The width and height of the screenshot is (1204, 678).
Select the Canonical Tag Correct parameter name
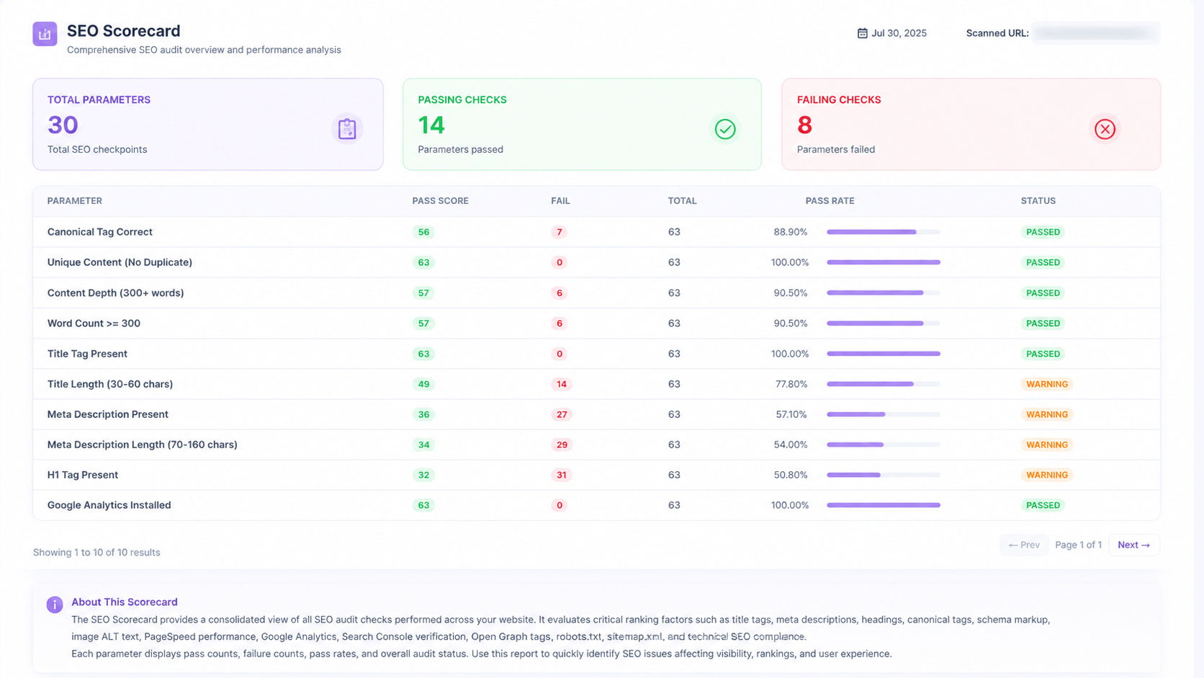[x=100, y=232]
